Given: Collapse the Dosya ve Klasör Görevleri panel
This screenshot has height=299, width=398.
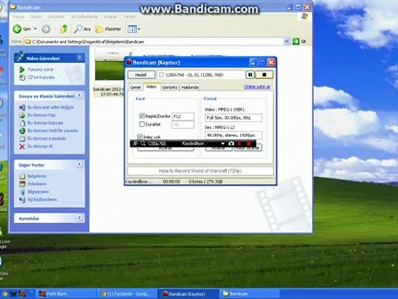Looking at the screenshot, I should coord(80,96).
